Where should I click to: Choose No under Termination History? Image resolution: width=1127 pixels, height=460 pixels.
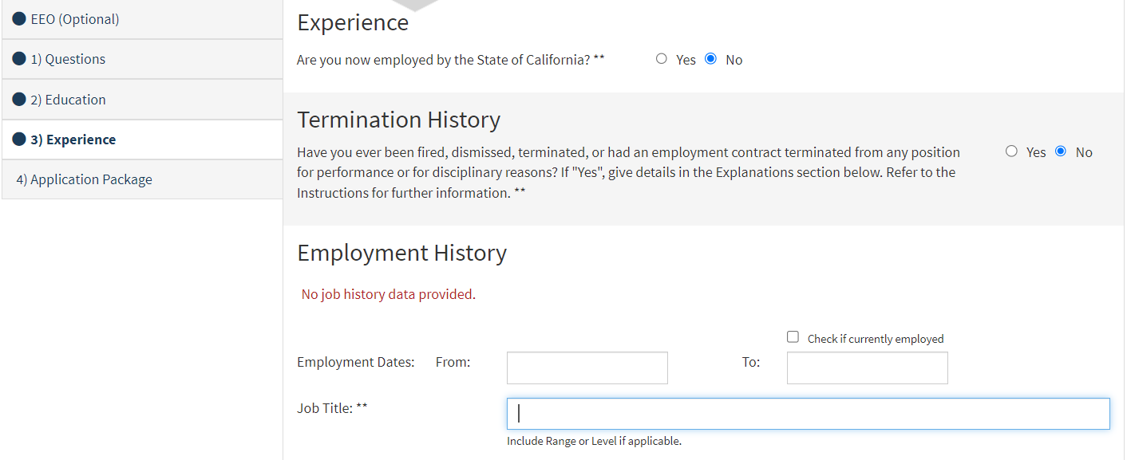1061,151
